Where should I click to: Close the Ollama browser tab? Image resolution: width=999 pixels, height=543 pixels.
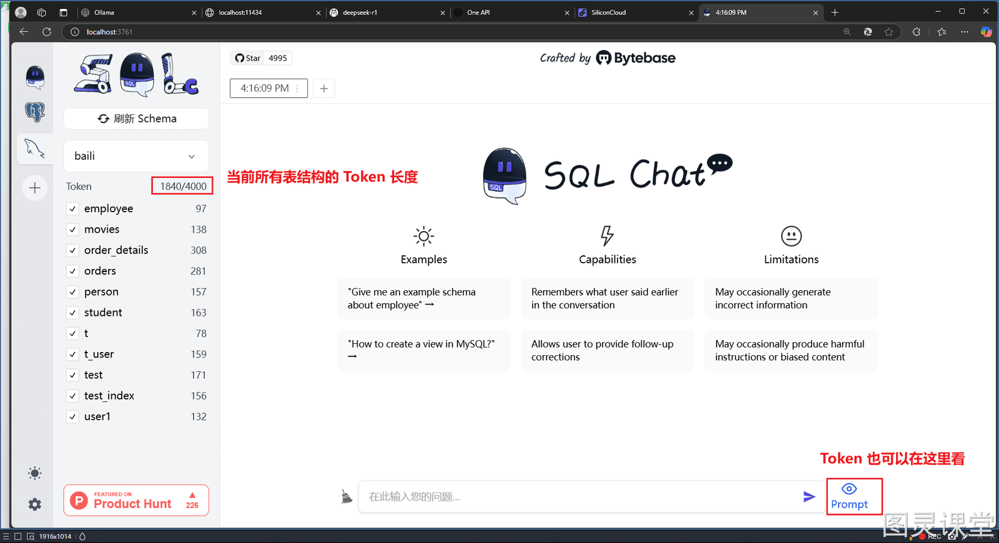coord(194,12)
